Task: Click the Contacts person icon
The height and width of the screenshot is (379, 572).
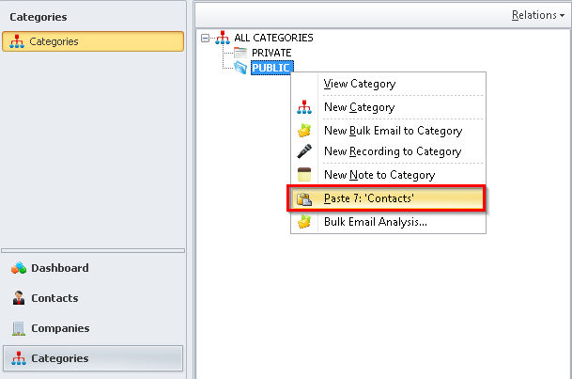Action: 19,298
